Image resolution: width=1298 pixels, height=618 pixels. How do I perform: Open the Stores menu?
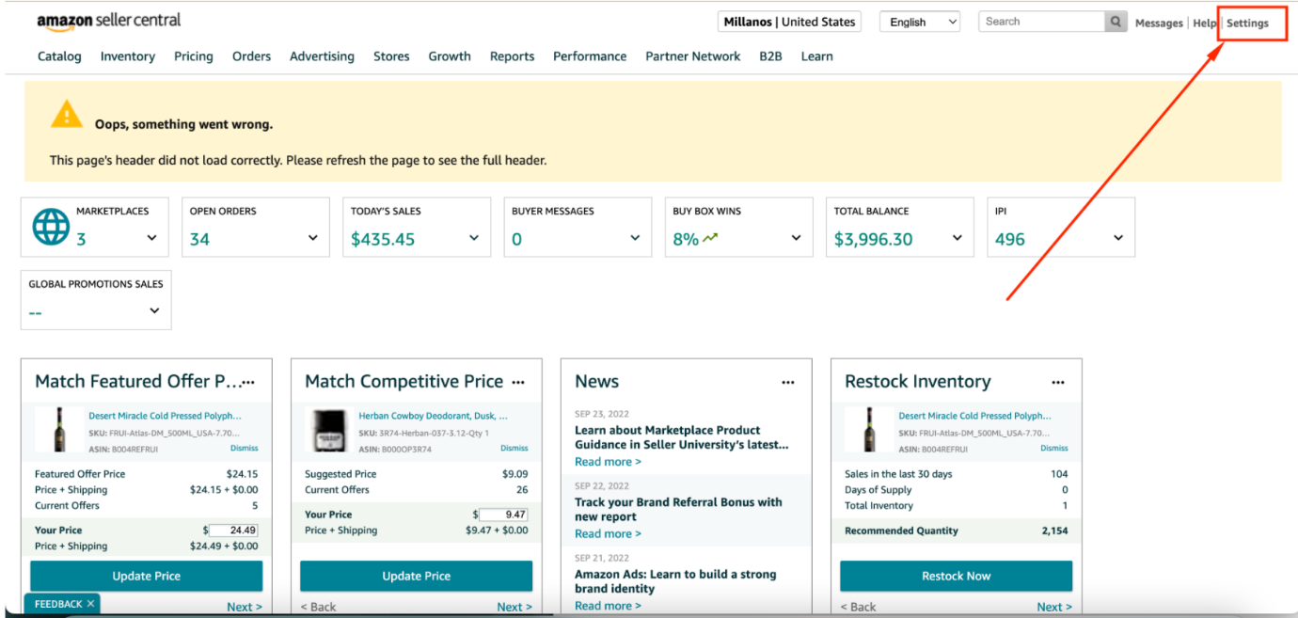tap(391, 56)
